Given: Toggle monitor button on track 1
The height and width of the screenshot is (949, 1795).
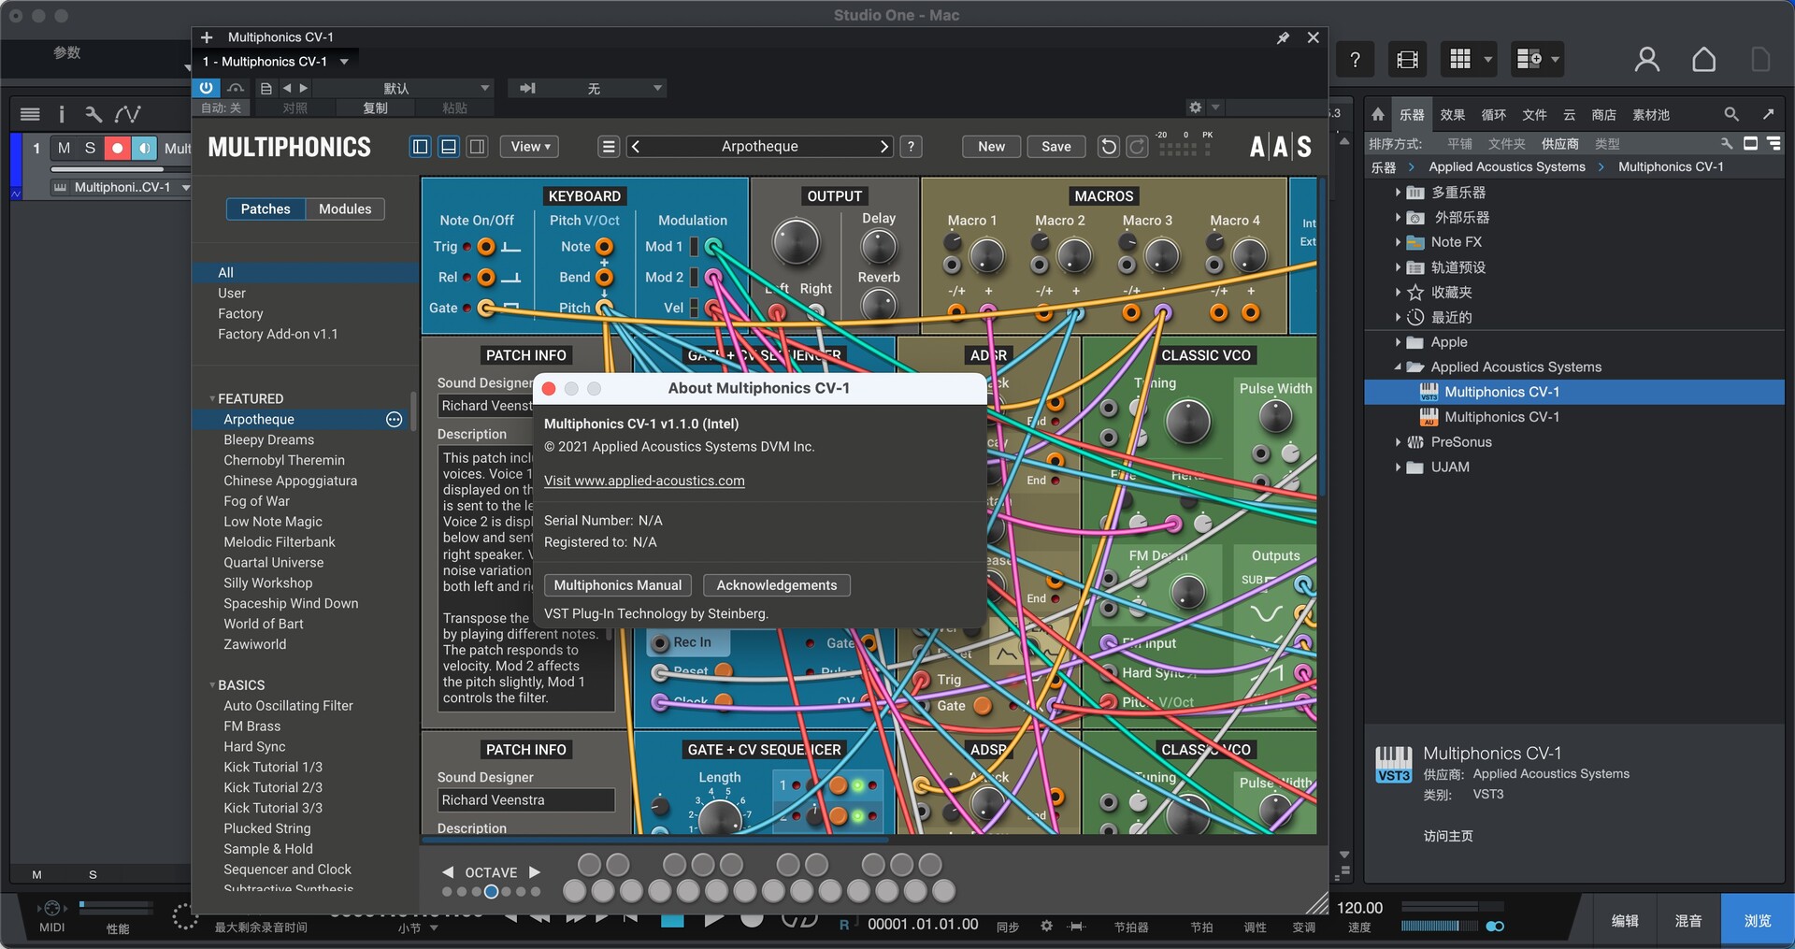Looking at the screenshot, I should click(x=144, y=148).
